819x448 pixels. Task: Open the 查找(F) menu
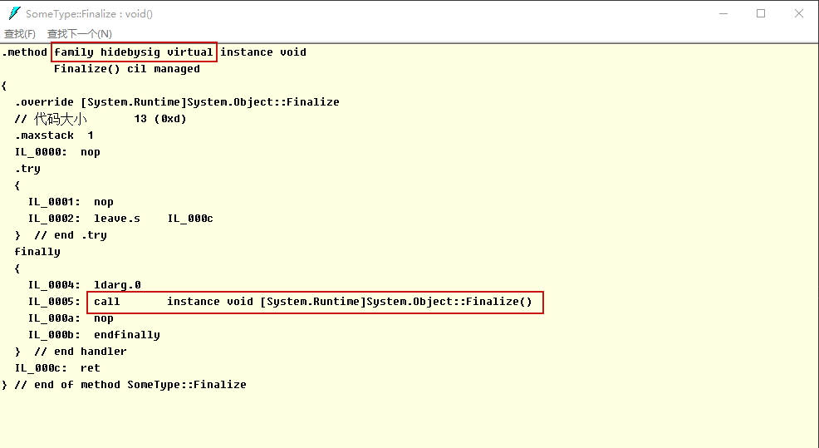20,34
